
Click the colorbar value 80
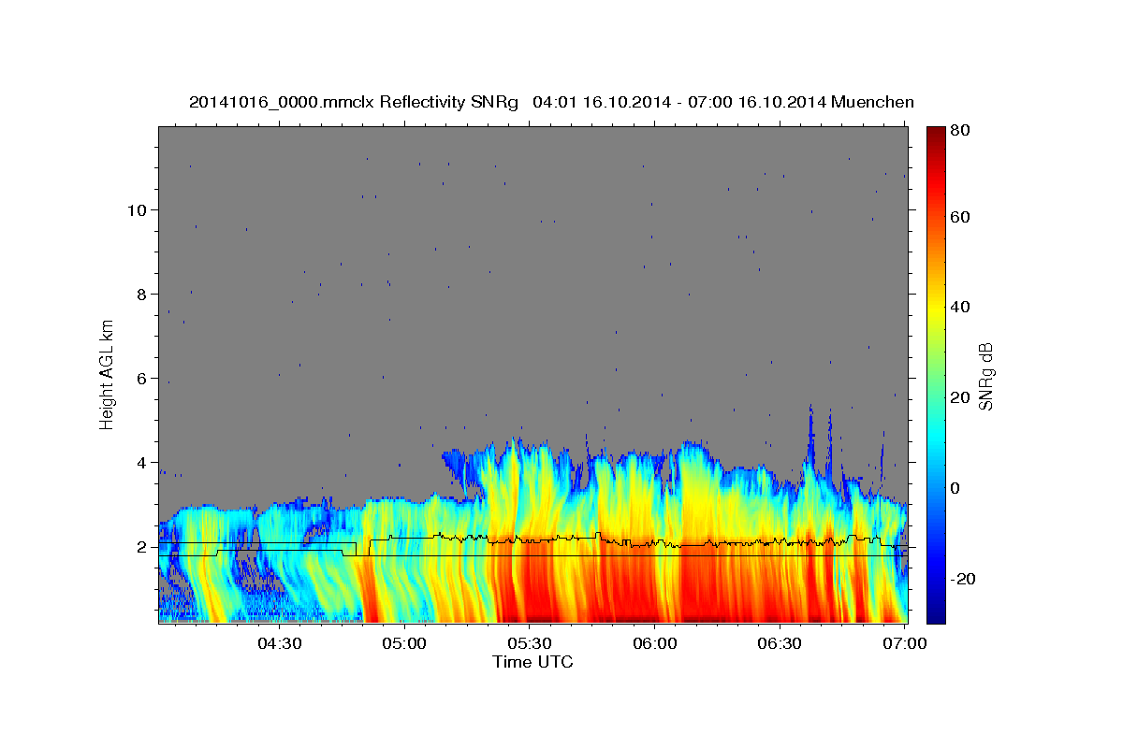tap(961, 130)
